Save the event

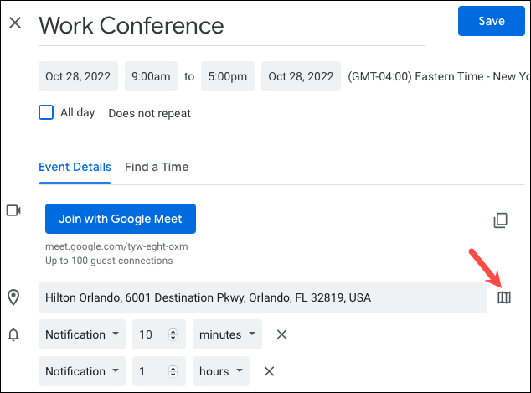tap(492, 21)
